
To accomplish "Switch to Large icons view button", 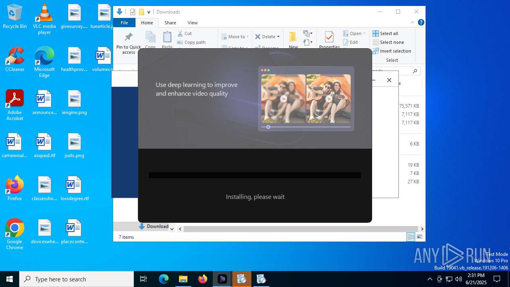I will (419, 237).
